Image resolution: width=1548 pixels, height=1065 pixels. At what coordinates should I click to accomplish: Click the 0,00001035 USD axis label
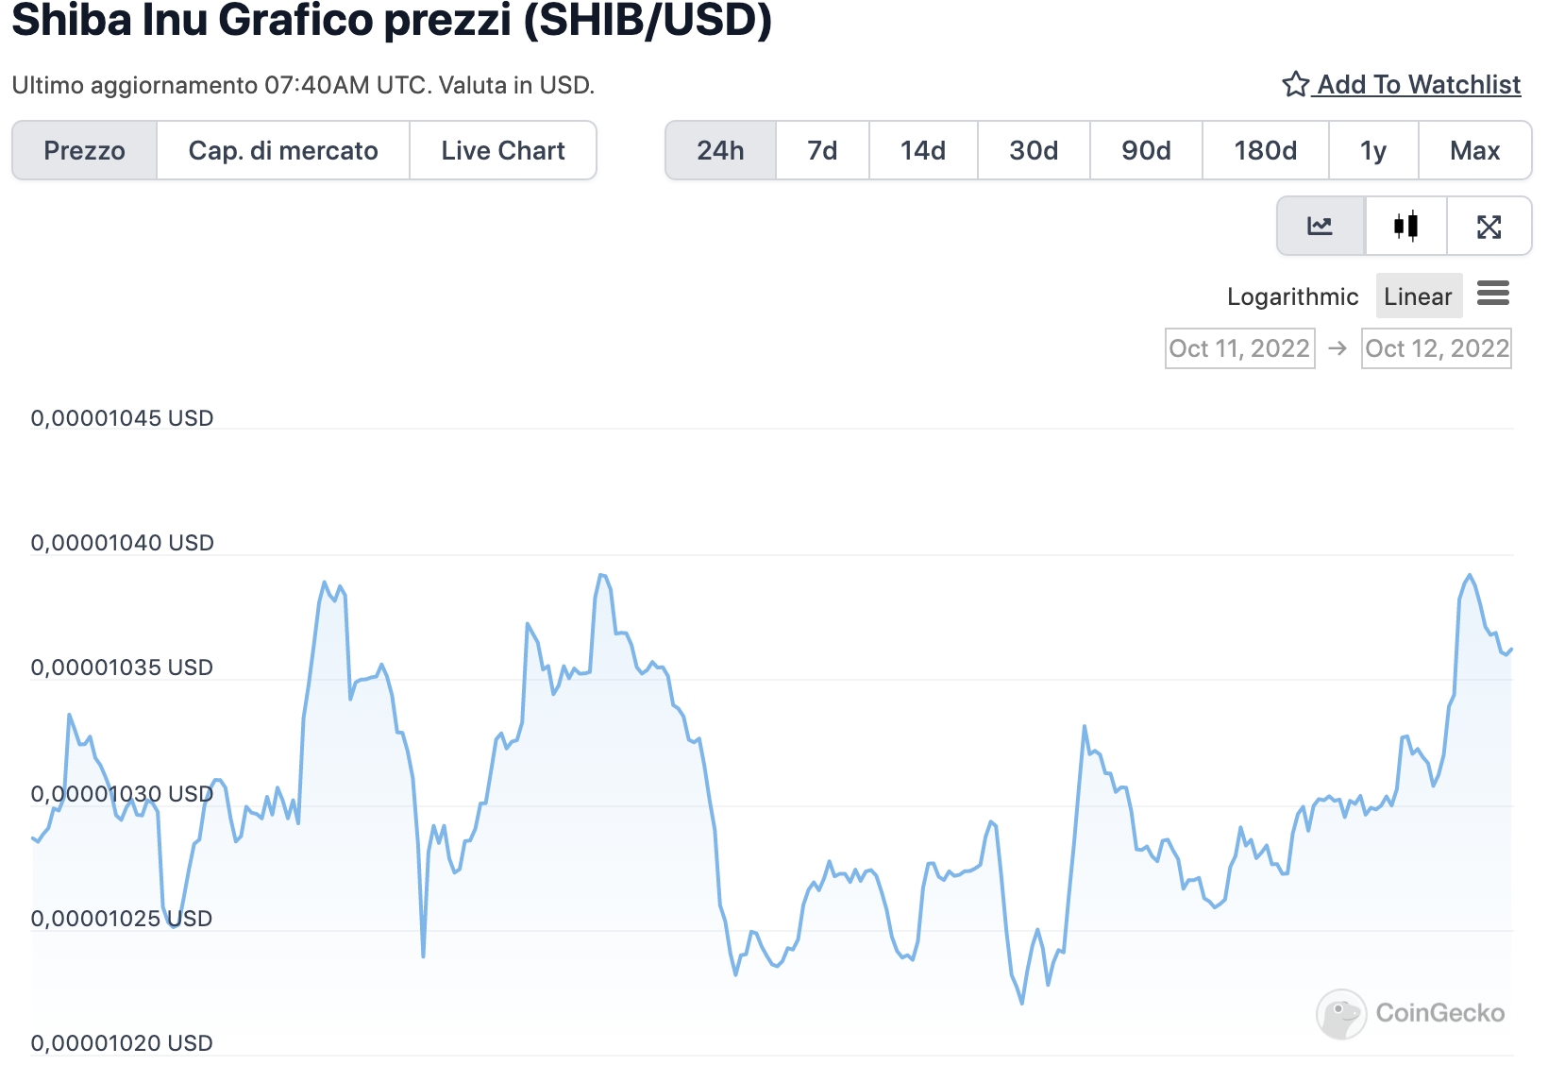coord(123,668)
